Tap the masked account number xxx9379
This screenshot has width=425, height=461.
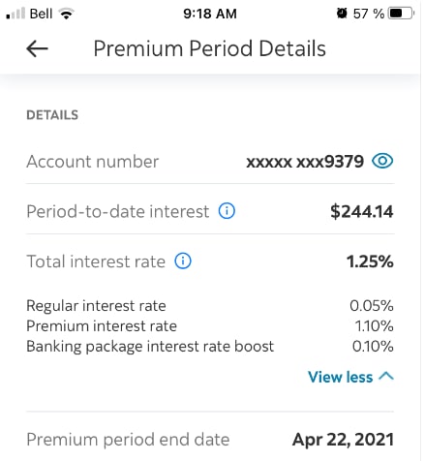pos(305,162)
